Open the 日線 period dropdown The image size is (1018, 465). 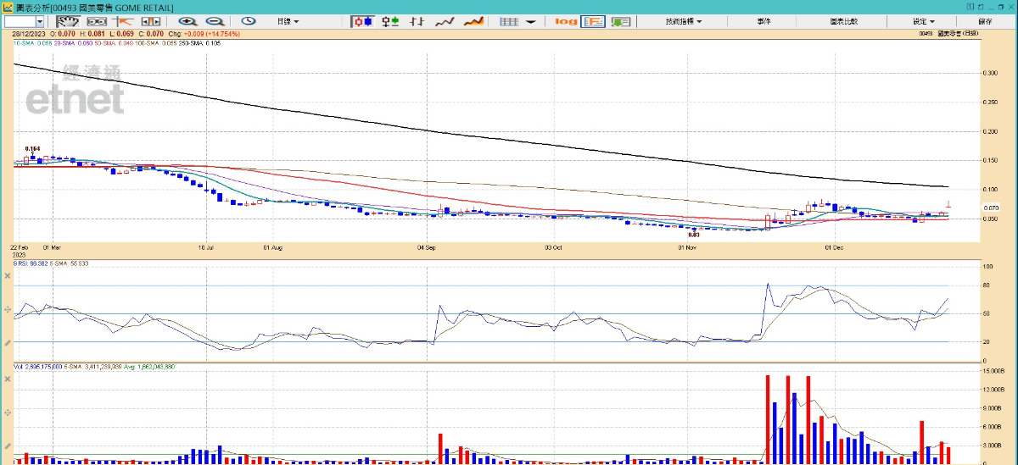[288, 20]
